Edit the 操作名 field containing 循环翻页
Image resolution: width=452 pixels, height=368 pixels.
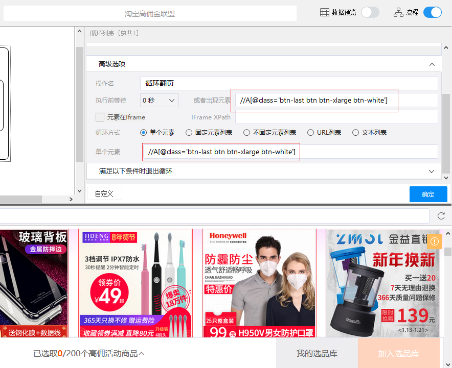[x=289, y=83]
